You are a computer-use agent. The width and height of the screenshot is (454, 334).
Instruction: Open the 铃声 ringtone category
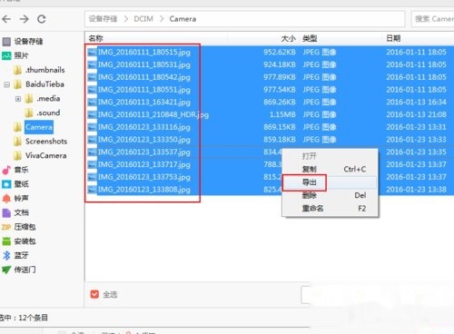tap(15, 198)
